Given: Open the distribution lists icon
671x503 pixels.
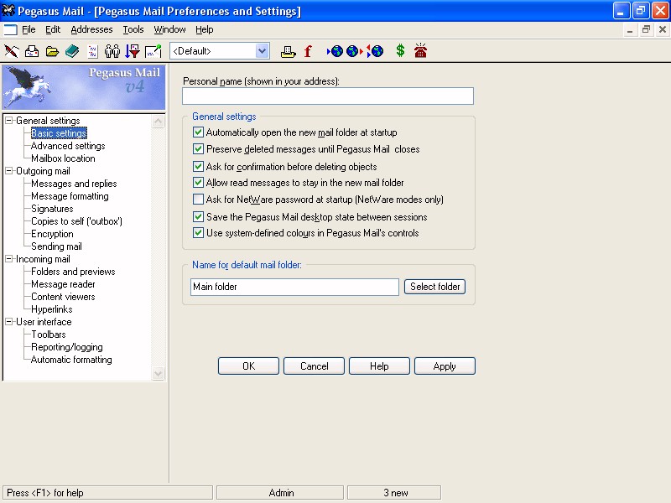Looking at the screenshot, I should coord(92,51).
